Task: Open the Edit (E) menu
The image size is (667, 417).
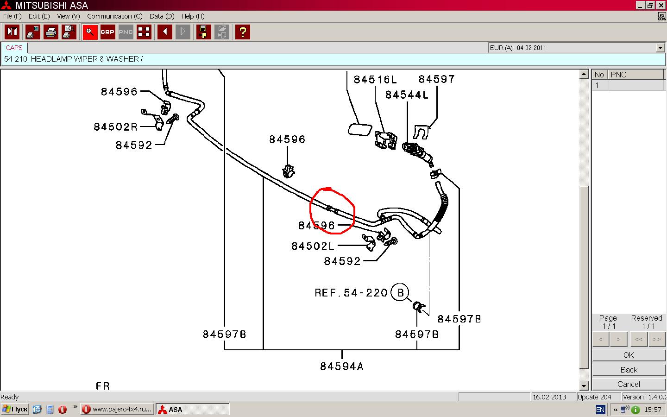Action: click(x=39, y=16)
